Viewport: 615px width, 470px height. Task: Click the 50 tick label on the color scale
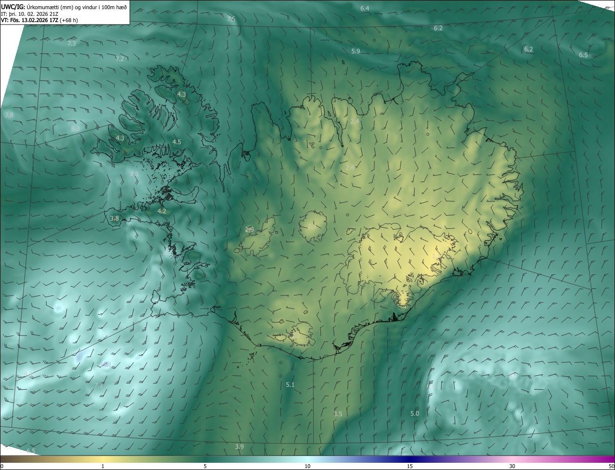611,467
